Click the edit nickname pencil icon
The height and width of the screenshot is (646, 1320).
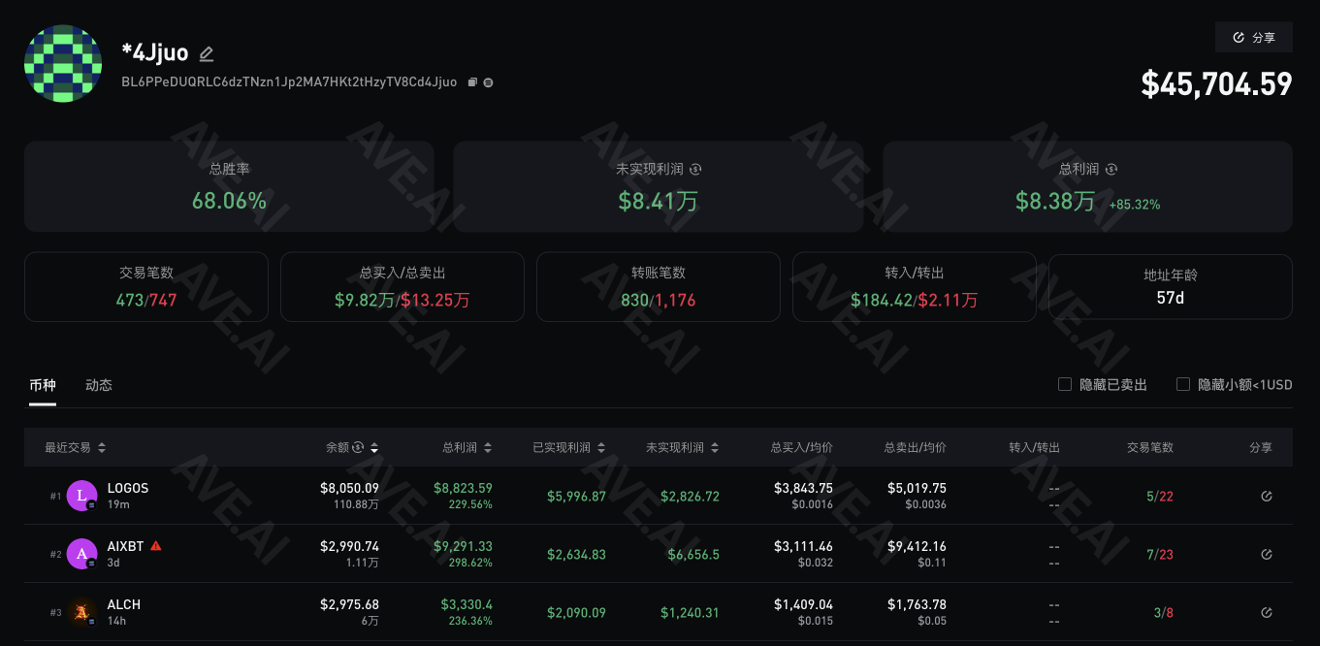coord(207,54)
